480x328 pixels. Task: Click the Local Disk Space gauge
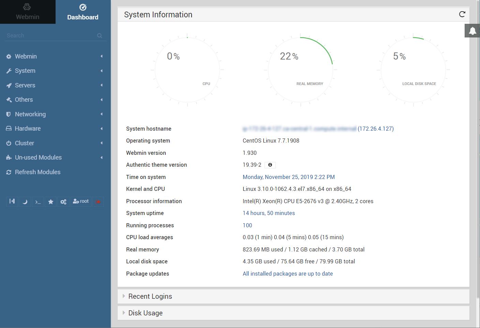tap(413, 70)
